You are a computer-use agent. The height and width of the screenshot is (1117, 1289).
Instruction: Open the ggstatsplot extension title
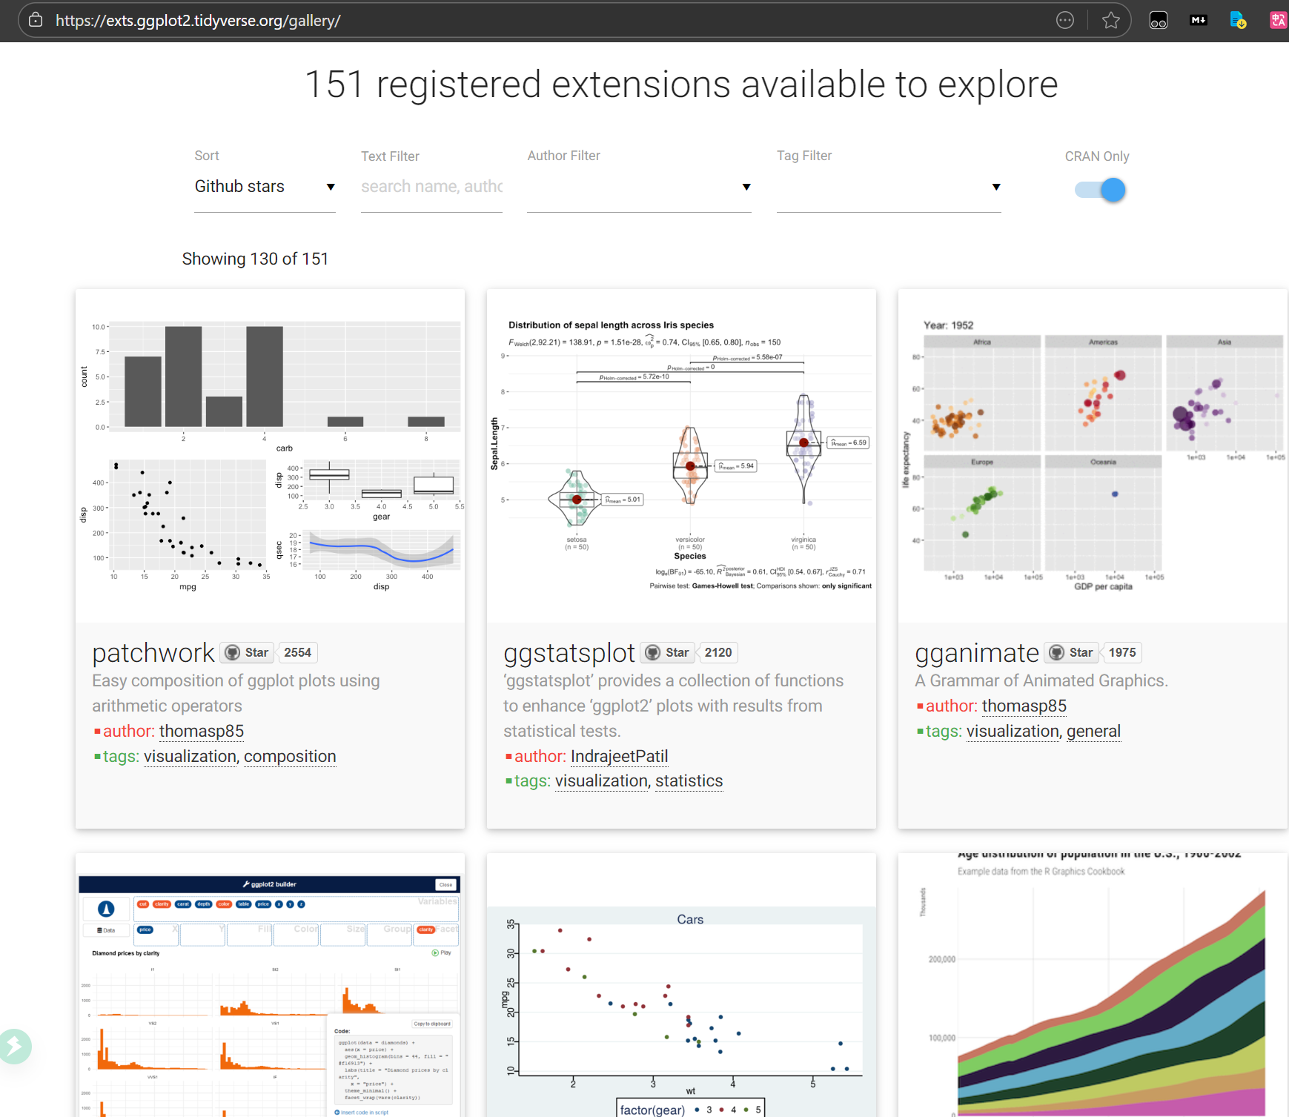(569, 652)
